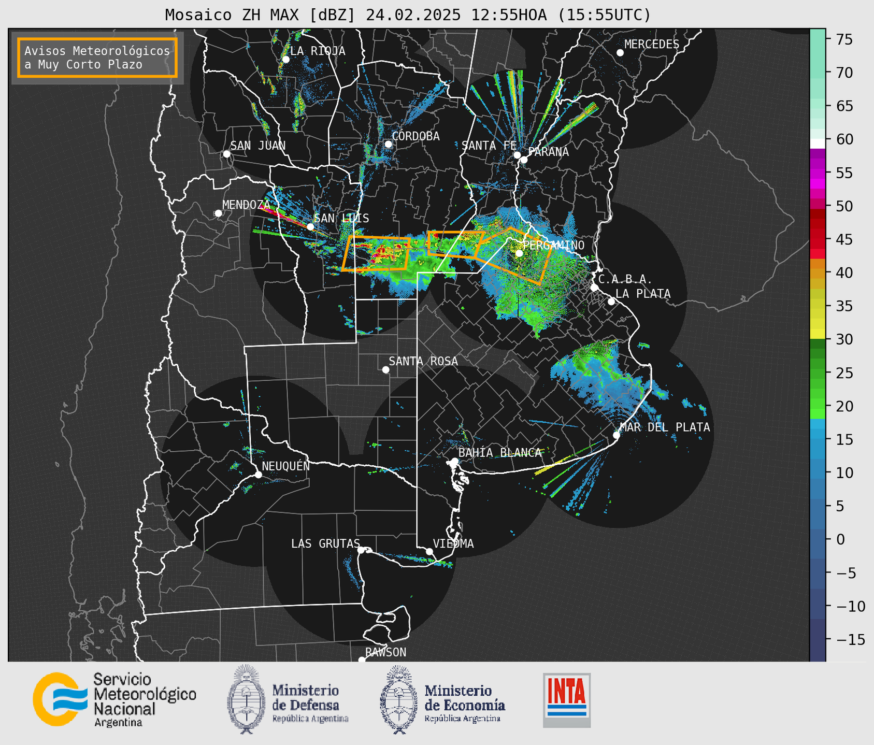Click the Servicio Meteorológico Nacional logo

point(114,699)
